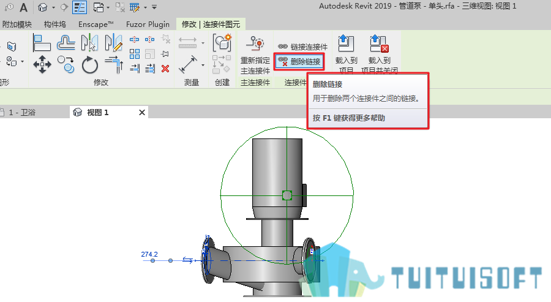Image resolution: width=551 pixels, height=302 pixels.
Task: Click the Unpin icon
Action: pyautogui.click(x=165, y=39)
